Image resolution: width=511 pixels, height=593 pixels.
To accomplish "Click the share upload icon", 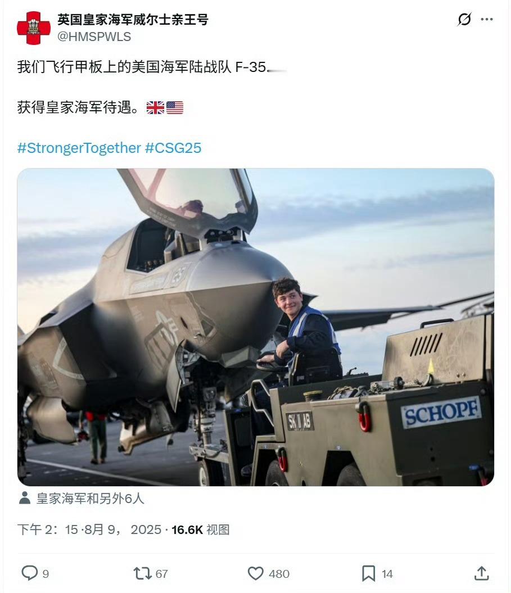I will 482,573.
